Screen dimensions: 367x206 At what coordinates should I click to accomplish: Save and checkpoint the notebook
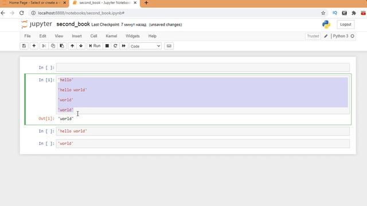(x=24, y=46)
